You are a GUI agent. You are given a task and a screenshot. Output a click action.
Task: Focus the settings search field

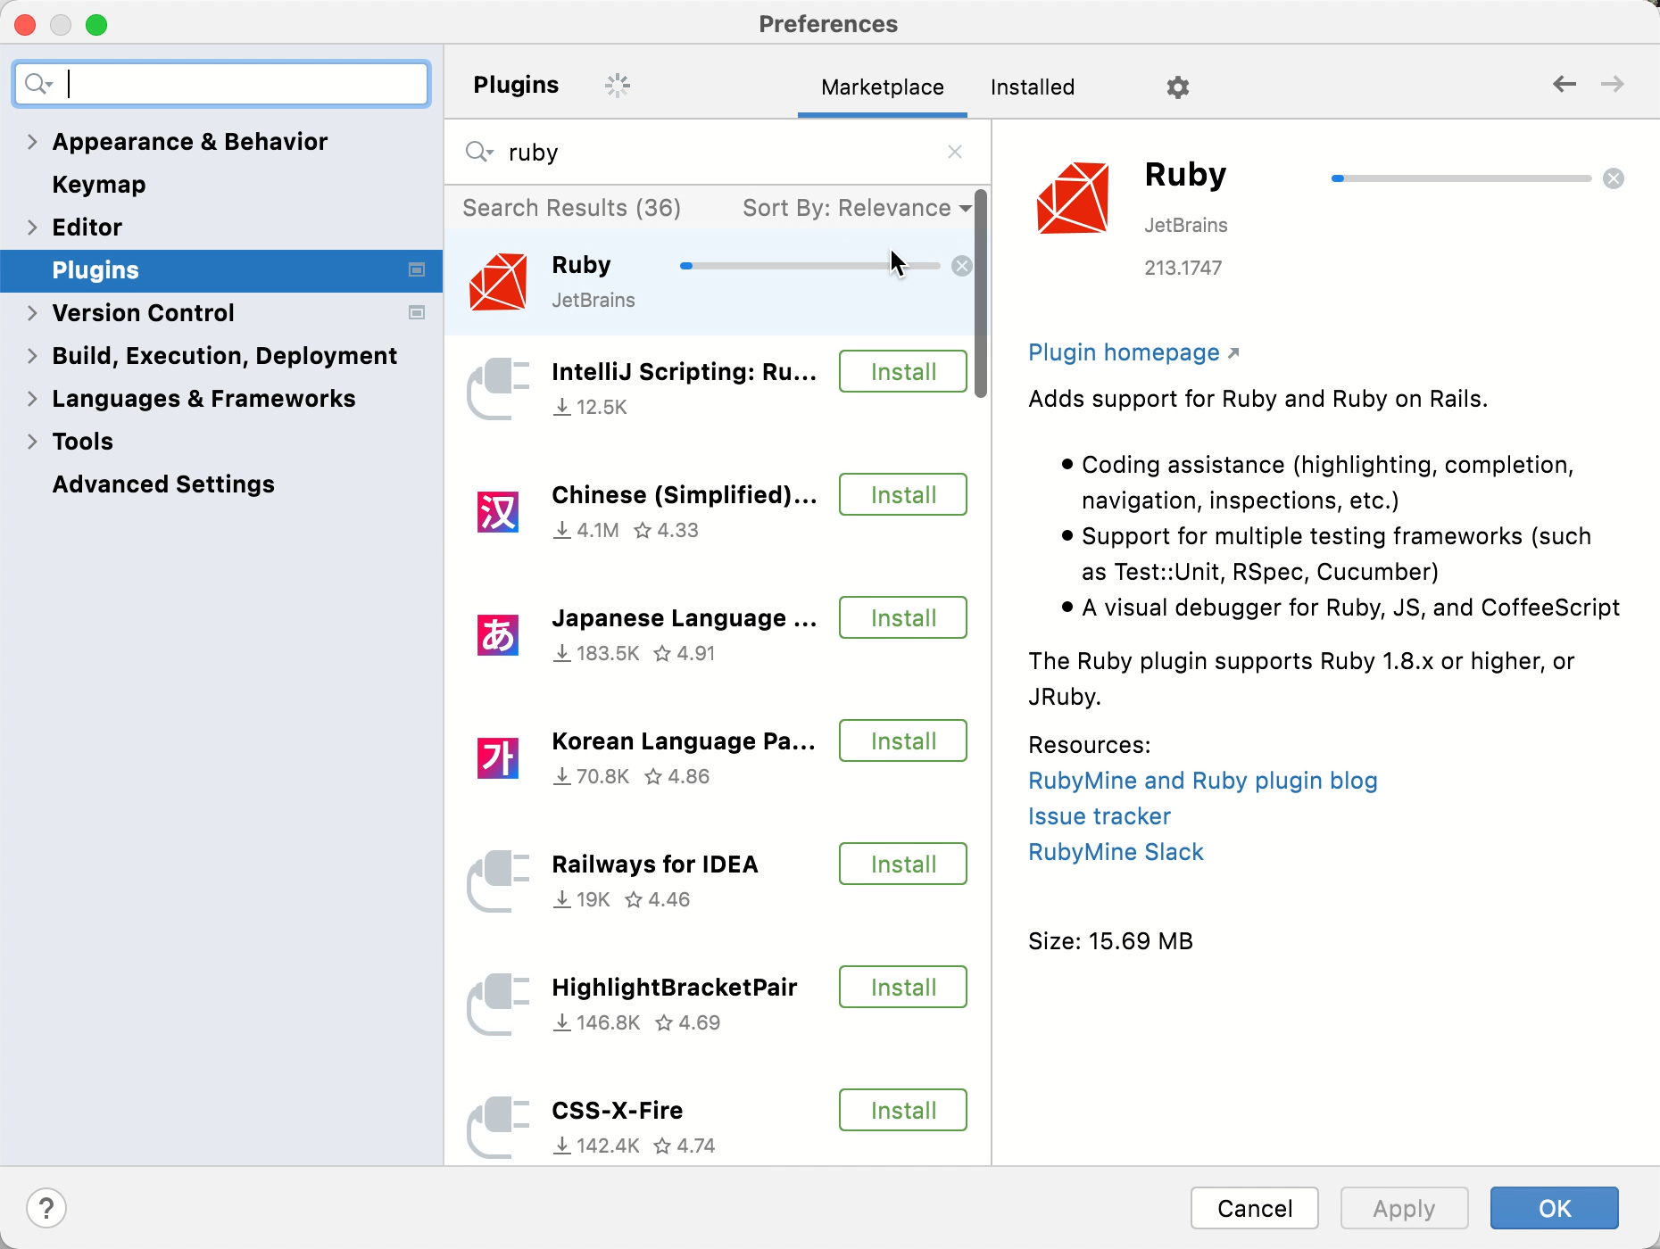point(221,84)
